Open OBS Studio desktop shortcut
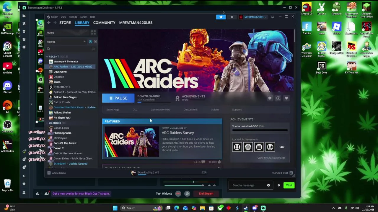Screen dimensions: 378x212 [7, 127]
